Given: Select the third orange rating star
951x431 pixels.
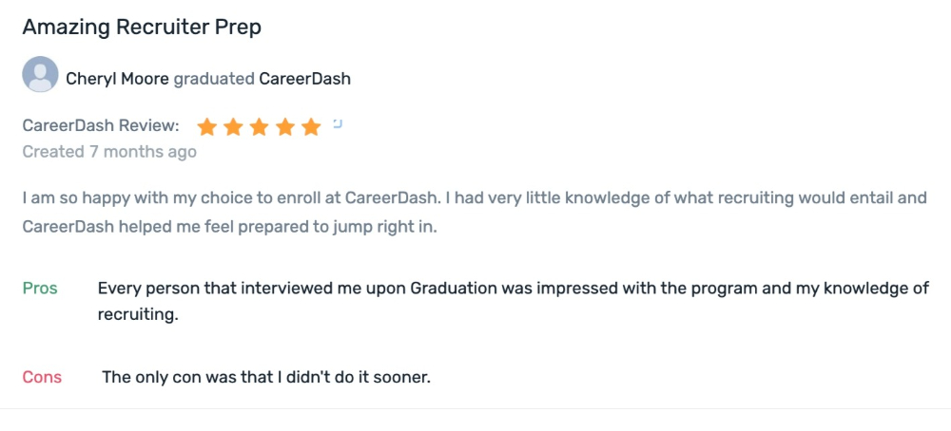Looking at the screenshot, I should (x=259, y=127).
